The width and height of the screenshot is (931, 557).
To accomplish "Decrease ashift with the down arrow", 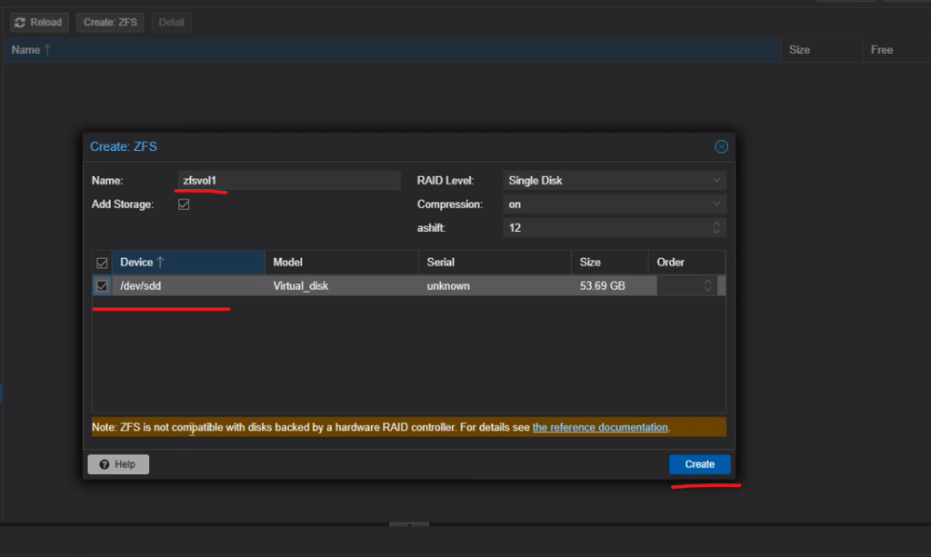I will pos(716,232).
